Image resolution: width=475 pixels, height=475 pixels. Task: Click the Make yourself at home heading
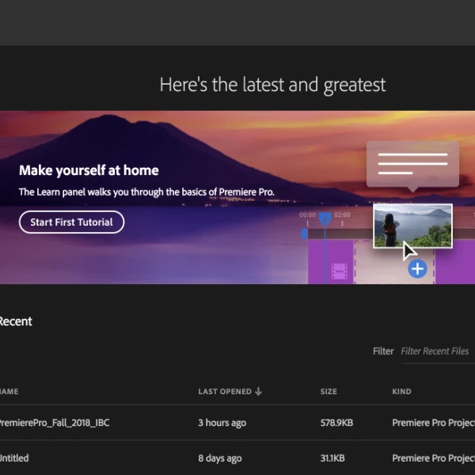click(89, 170)
